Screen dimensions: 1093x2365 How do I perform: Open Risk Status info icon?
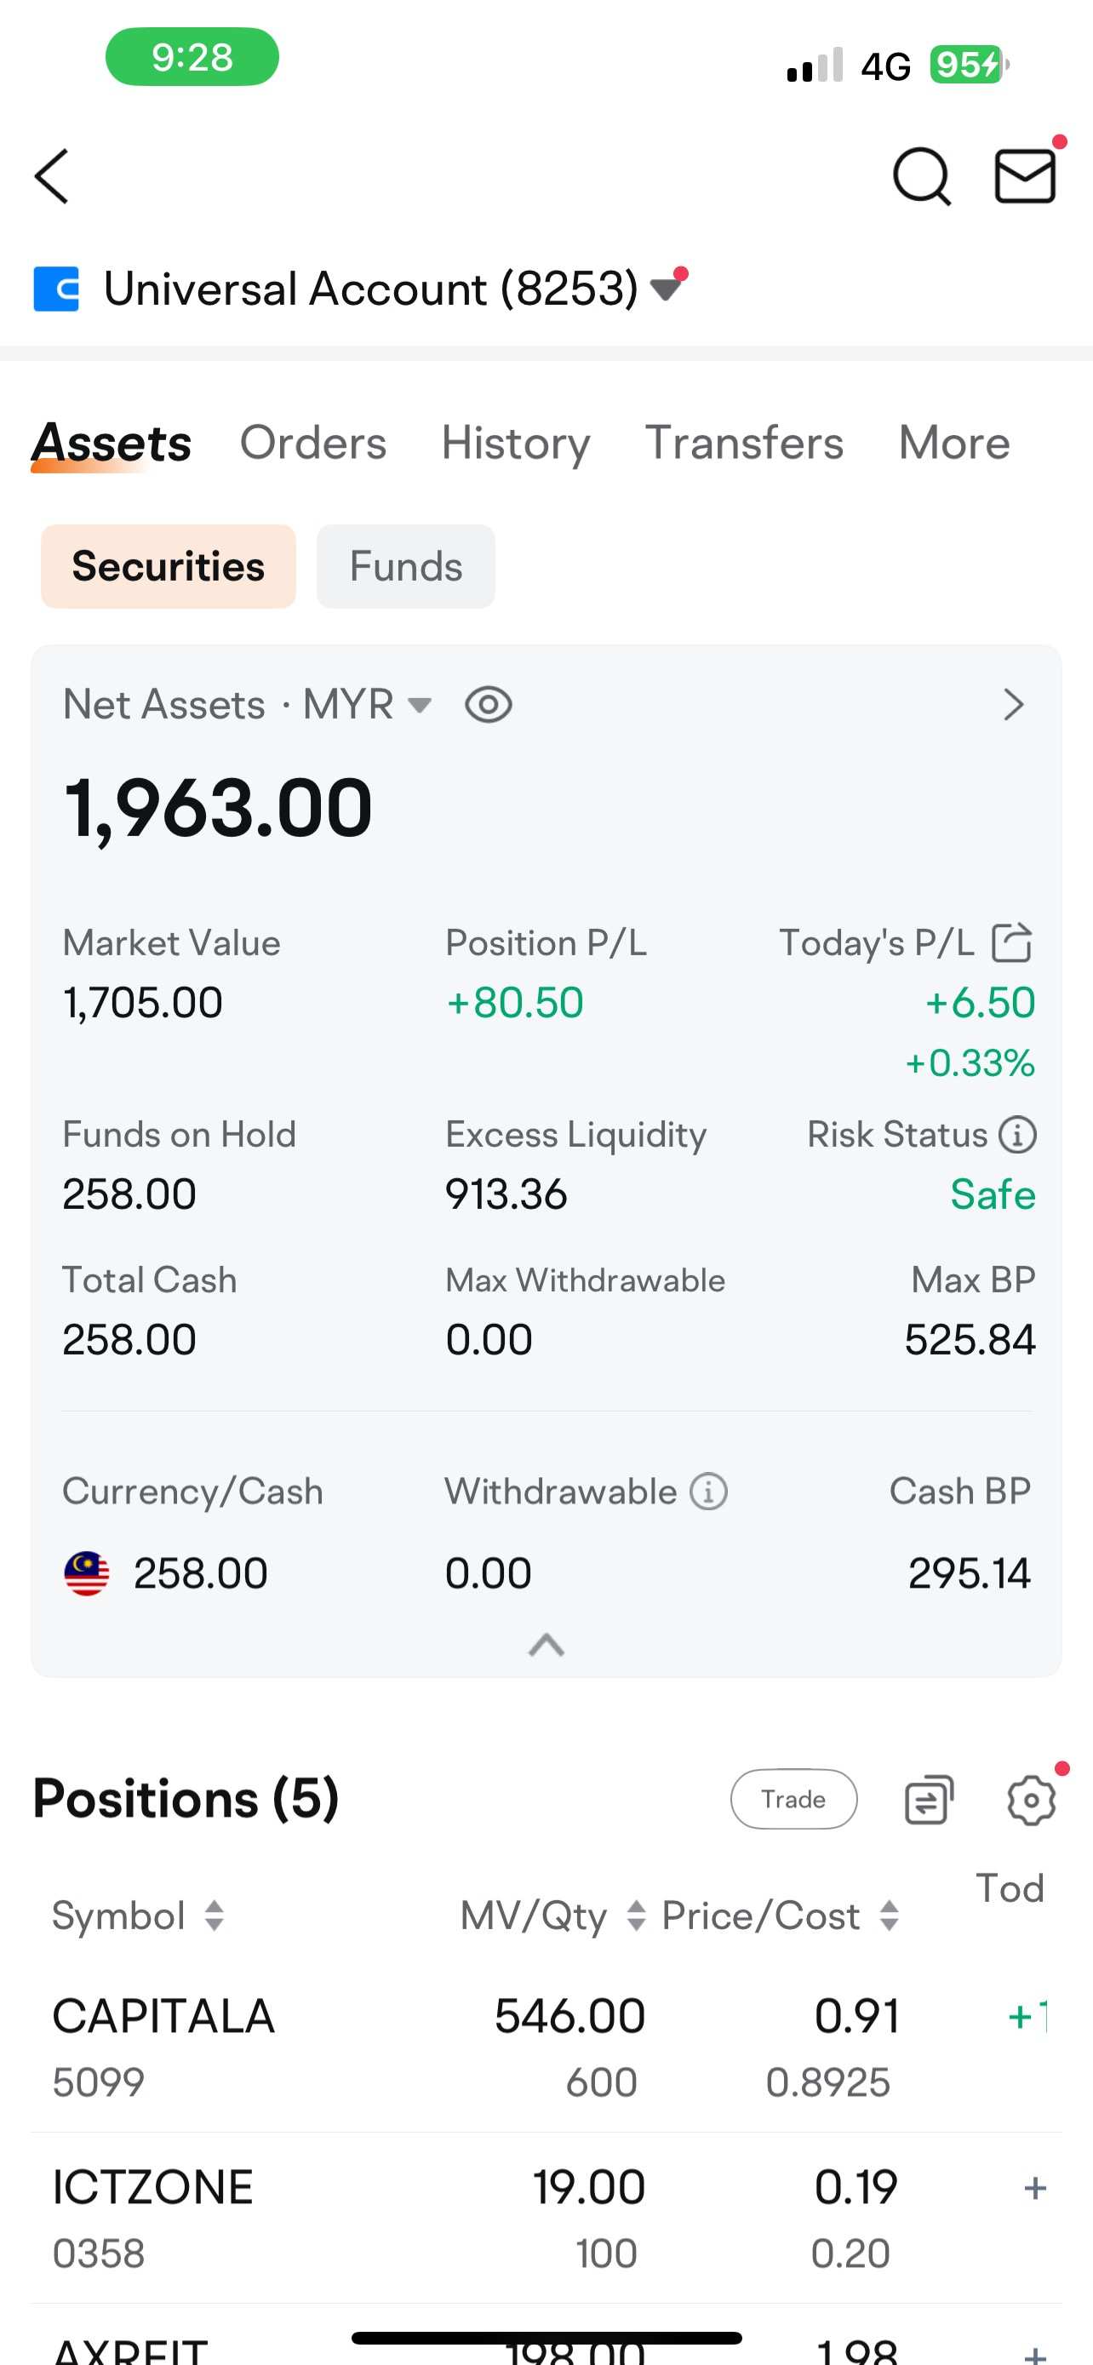click(x=1017, y=1135)
